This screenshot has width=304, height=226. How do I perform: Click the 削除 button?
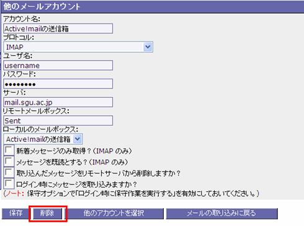tap(47, 214)
